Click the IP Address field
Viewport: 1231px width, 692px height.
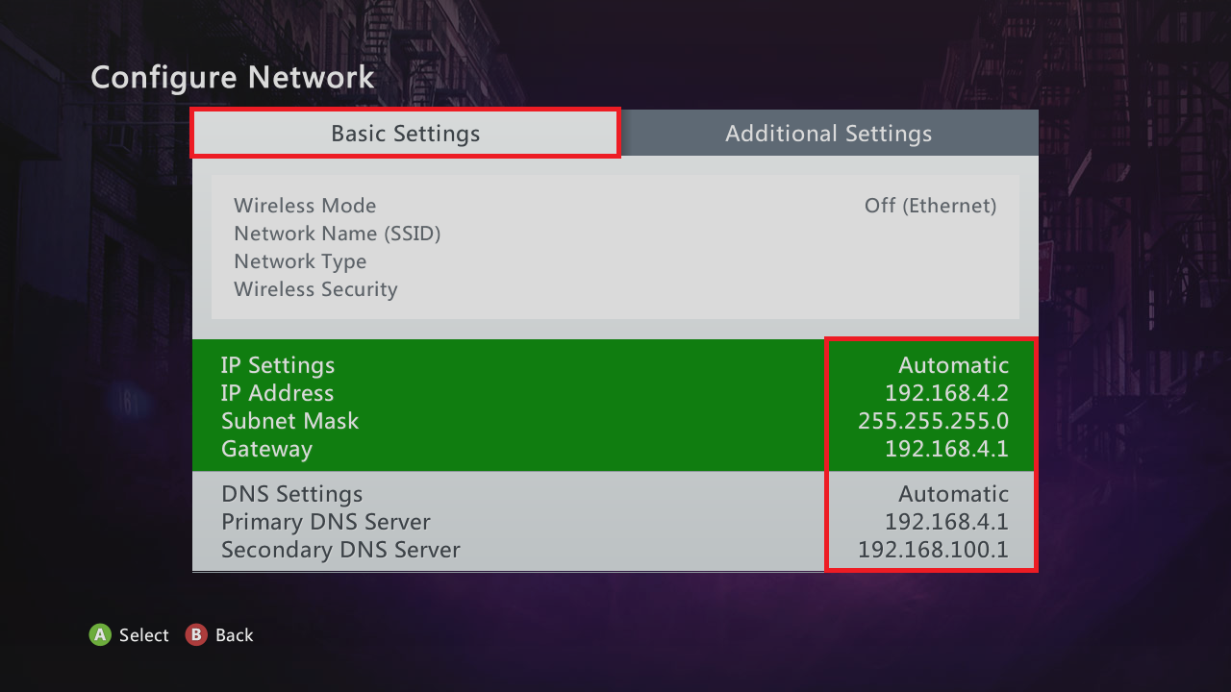coord(277,393)
